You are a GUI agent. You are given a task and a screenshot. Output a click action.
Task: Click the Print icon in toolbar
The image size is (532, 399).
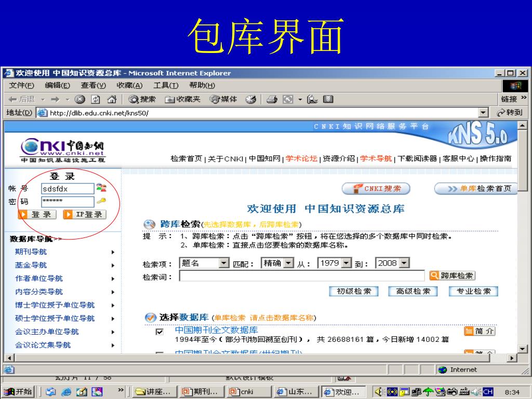(x=272, y=99)
